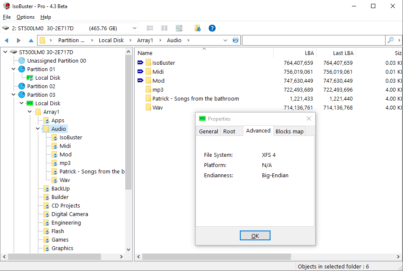Click the Apps folder icon in tree
Image resolution: width=403 pixels, height=271 pixels.
pos(46,120)
